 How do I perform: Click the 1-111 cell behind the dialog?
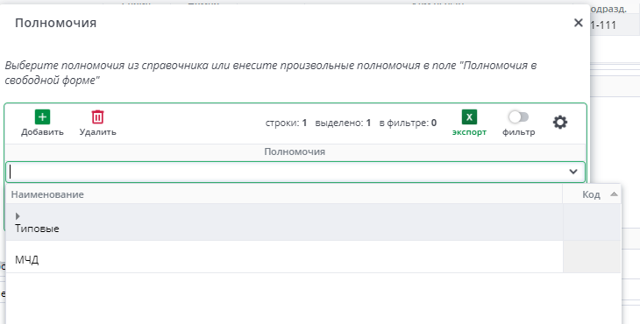603,25
